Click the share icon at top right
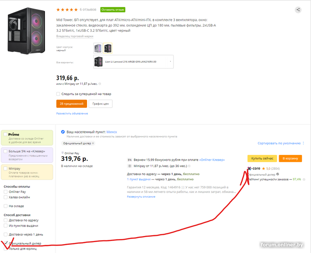This screenshot has height=253, width=311. click(x=298, y=10)
